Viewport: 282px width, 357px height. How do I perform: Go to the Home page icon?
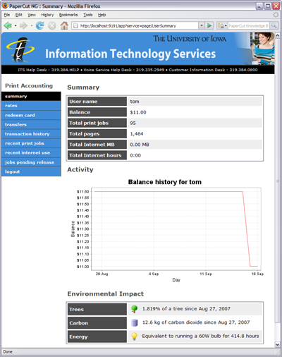[64, 25]
